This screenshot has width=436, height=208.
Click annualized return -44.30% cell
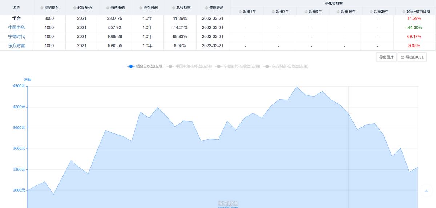(x=414, y=27)
